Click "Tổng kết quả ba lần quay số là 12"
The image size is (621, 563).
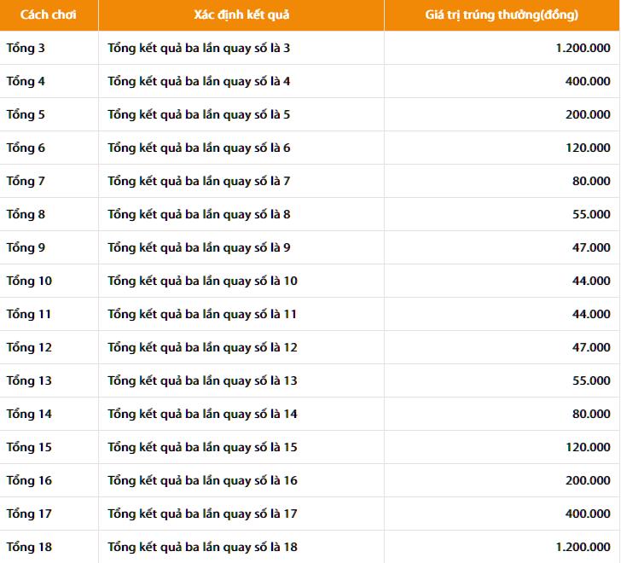202,347
